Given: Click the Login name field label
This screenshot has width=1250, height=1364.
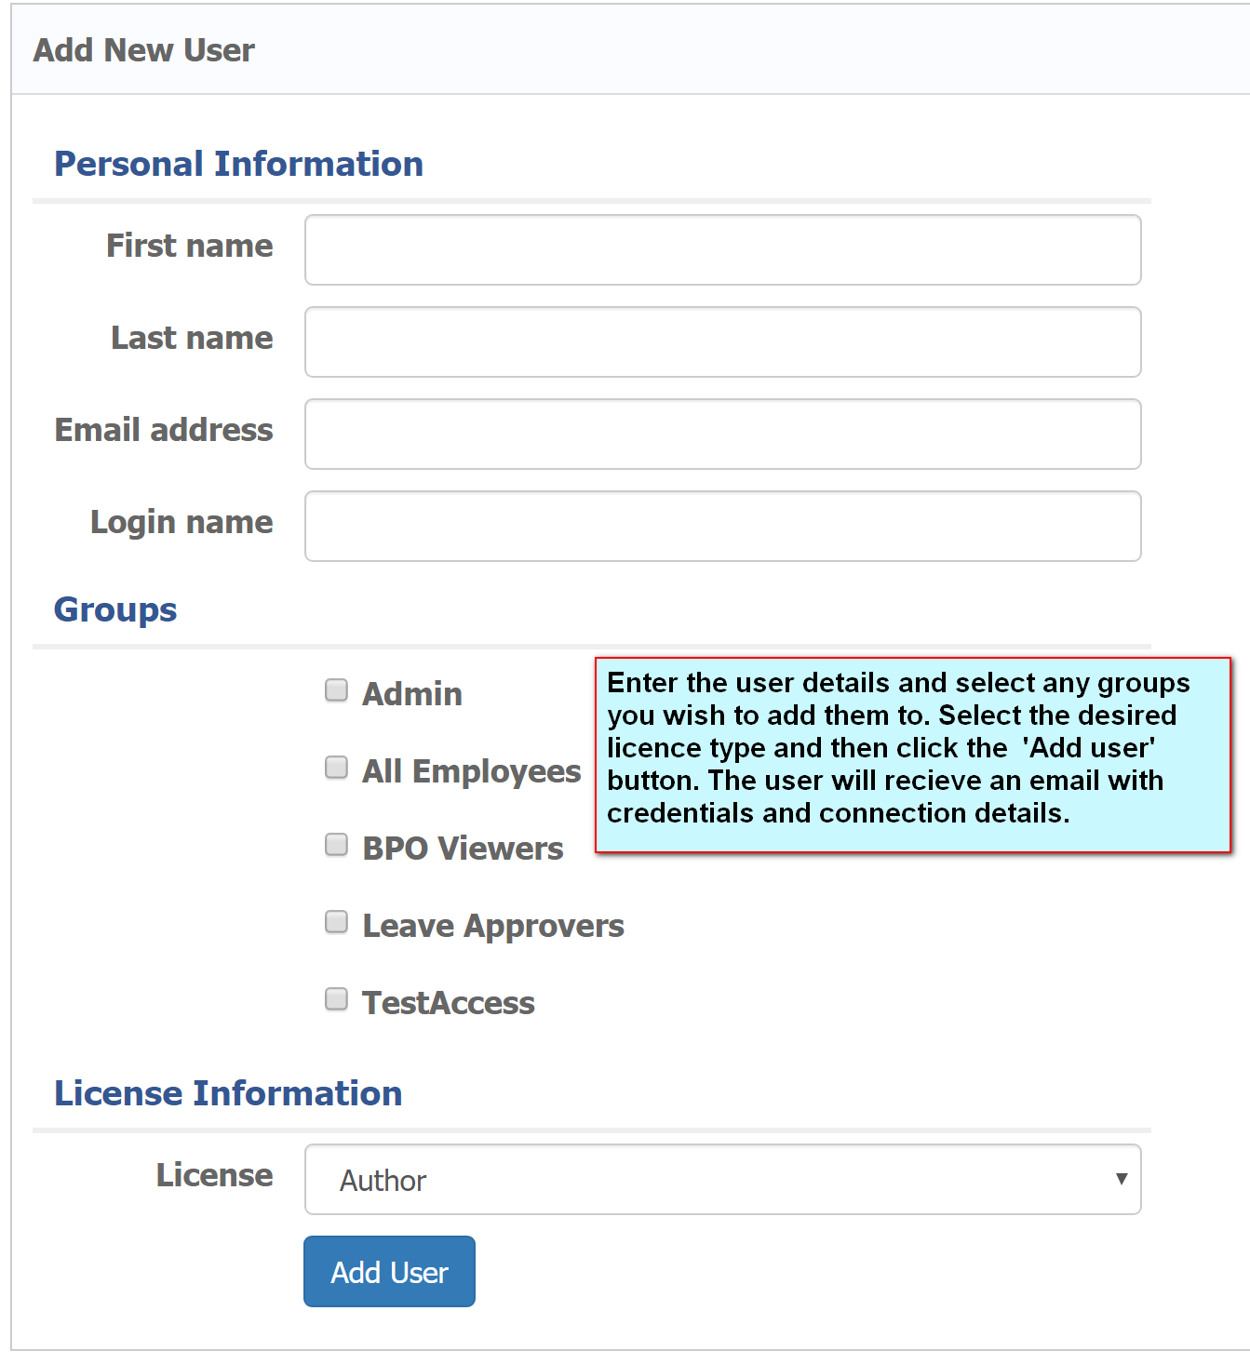Looking at the screenshot, I should pos(181,522).
